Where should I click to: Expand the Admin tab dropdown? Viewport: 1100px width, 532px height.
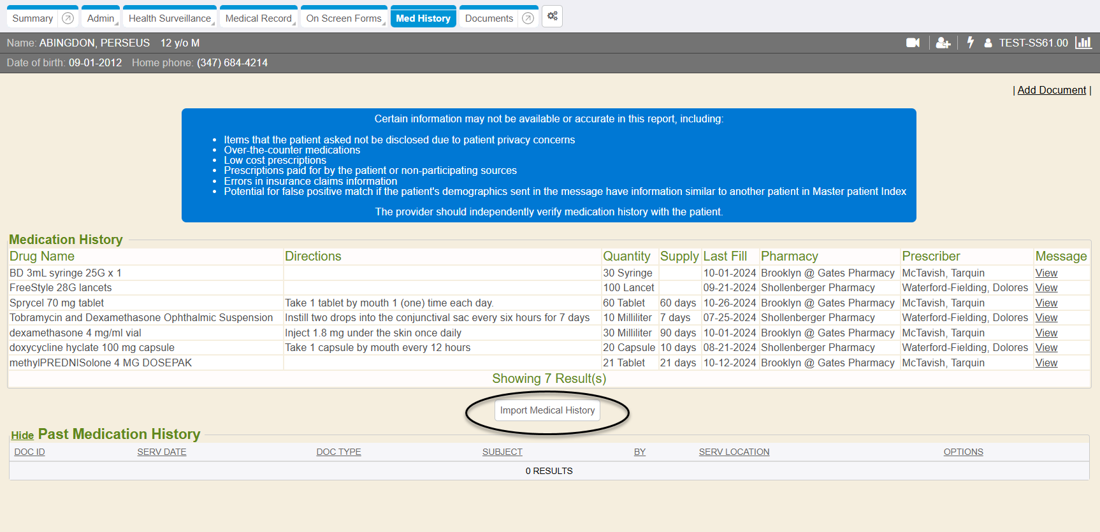point(101,18)
